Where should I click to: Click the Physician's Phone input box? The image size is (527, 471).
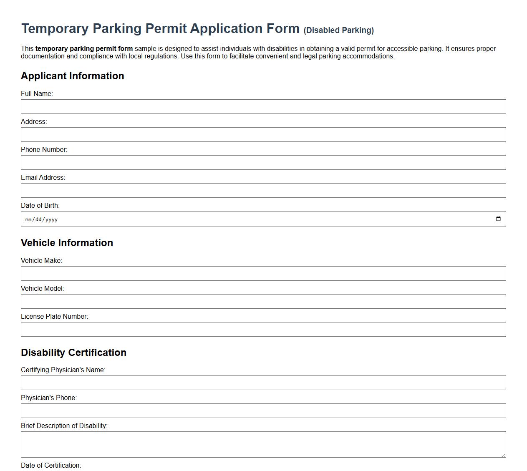263,410
